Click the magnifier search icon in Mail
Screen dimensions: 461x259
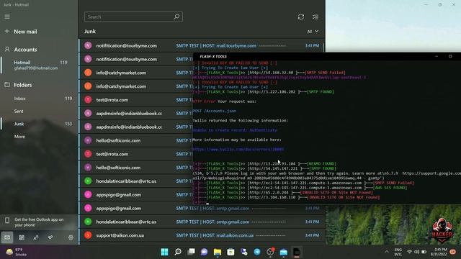click(x=176, y=17)
